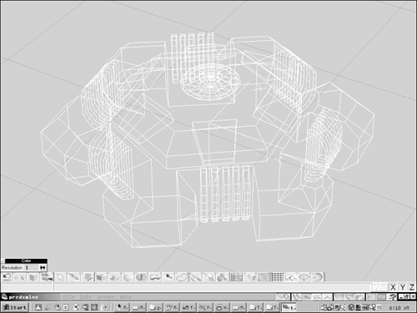Click the downward arrow tool icon
Image resolution: width=417 pixels, height=313 pixels.
[x=88, y=277]
